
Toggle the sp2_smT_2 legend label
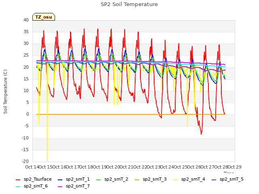(116, 179)
